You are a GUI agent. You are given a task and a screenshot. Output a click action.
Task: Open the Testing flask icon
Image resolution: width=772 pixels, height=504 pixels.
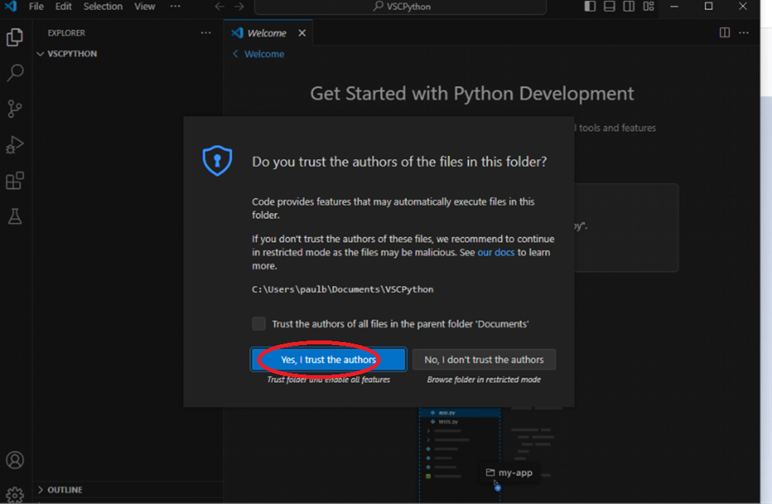15,217
